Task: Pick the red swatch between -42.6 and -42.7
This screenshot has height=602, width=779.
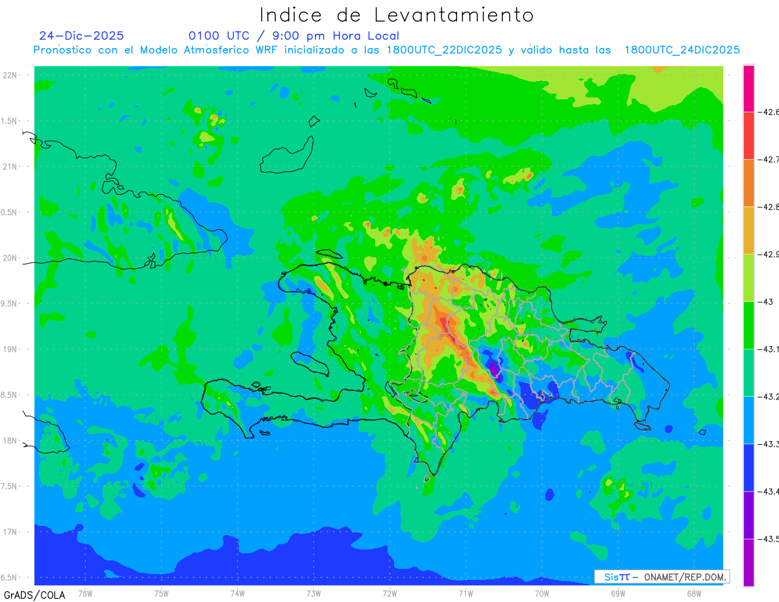Action: [x=748, y=136]
